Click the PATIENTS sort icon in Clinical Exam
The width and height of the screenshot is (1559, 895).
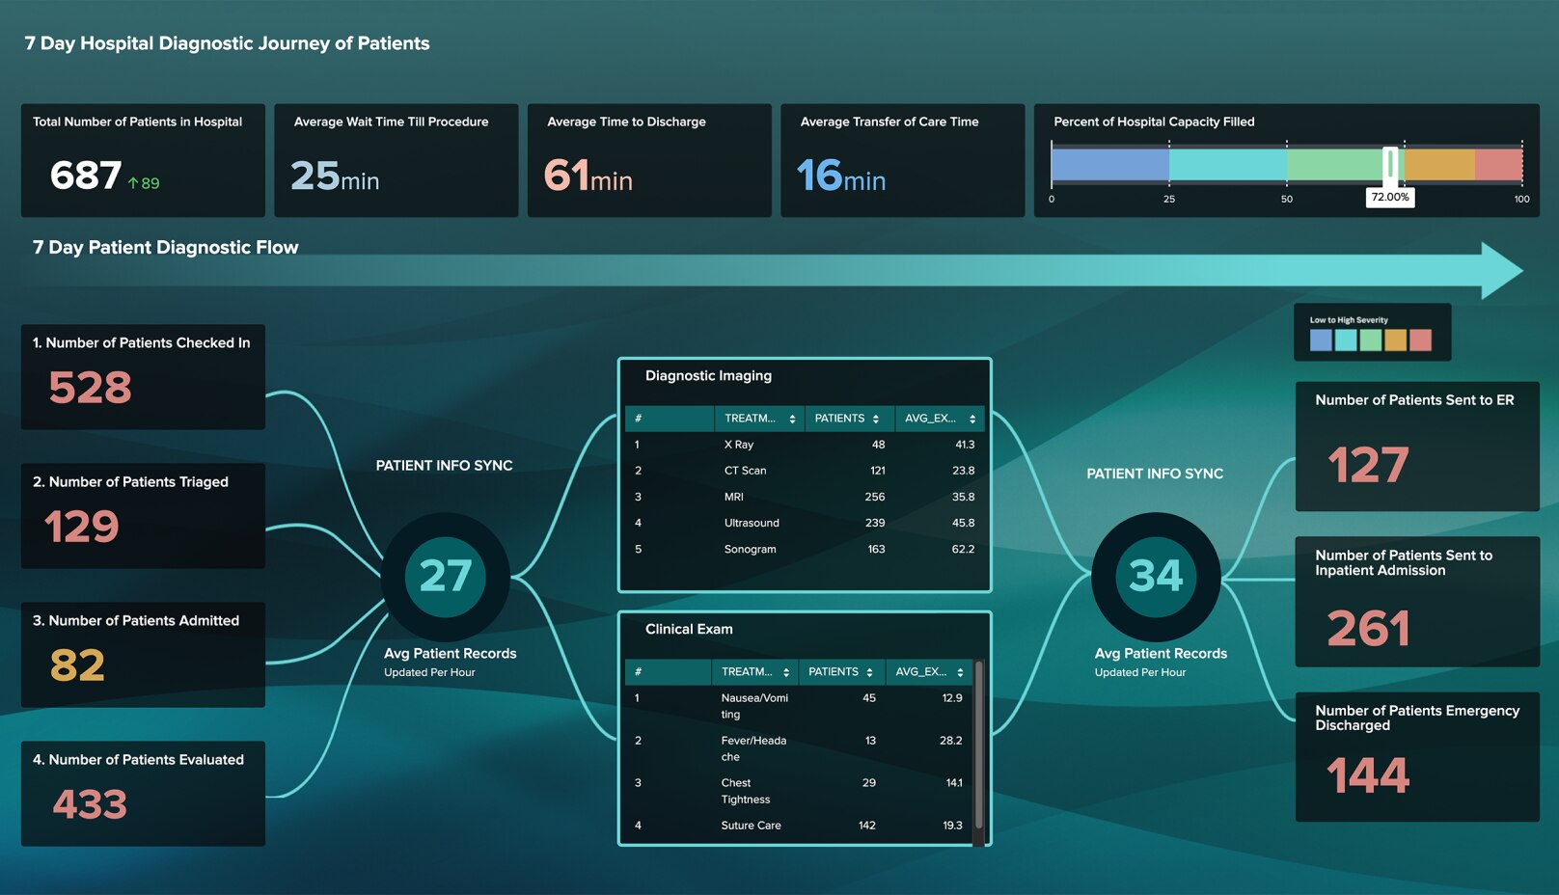click(x=868, y=672)
